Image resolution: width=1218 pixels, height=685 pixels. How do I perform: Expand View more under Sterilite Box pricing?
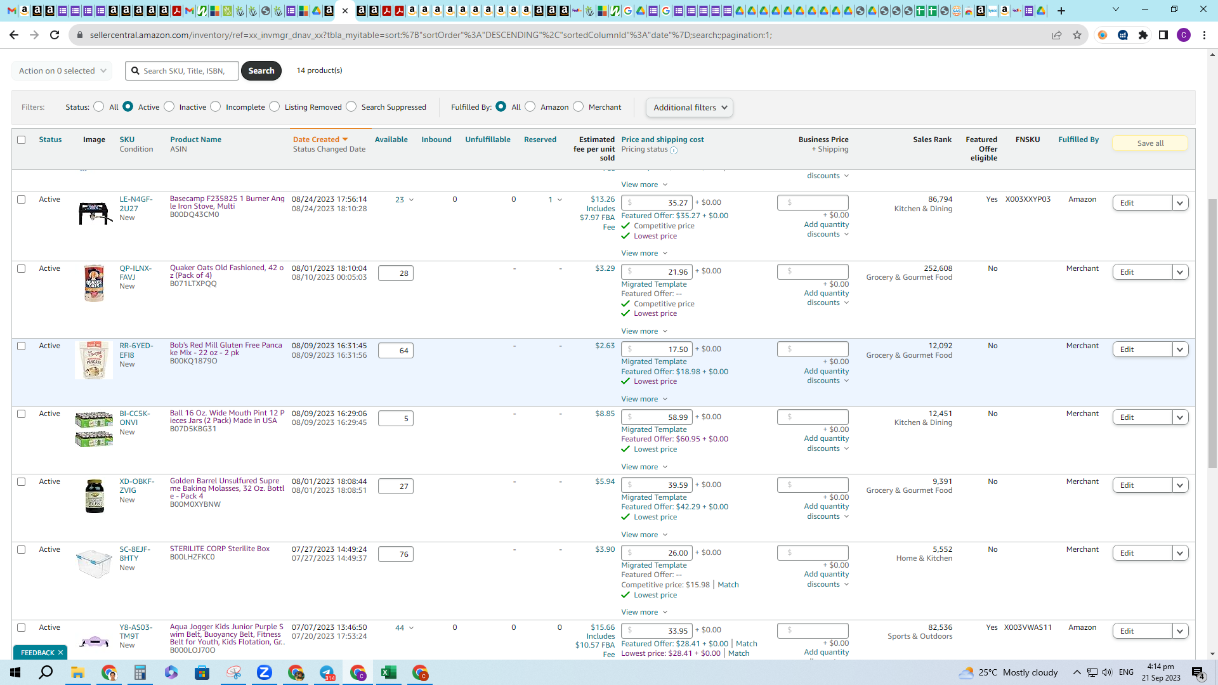(645, 612)
